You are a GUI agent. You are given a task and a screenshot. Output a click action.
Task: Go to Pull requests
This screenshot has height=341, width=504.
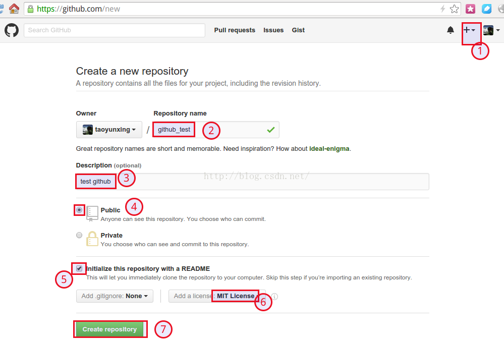pos(235,30)
